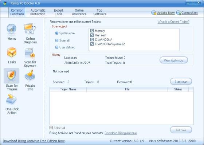Open the Leaks scanner icon
The height and width of the screenshot is (145, 204).
click(x=12, y=52)
